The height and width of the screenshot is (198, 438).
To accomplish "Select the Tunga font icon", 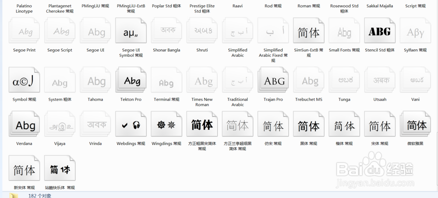I will pos(344,80).
